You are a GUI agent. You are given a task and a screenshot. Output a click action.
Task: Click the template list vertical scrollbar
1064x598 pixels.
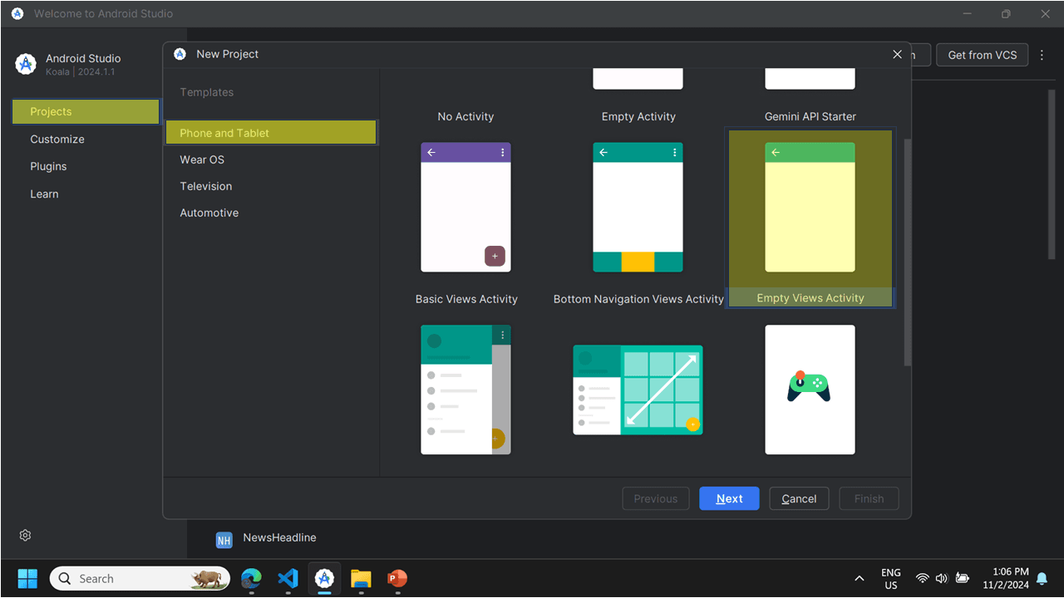tap(907, 251)
